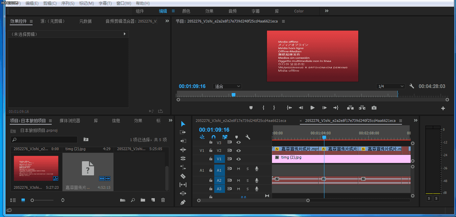This screenshot has width=456, height=217.
Task: Open the 元数据 tab
Action: tap(85, 21)
